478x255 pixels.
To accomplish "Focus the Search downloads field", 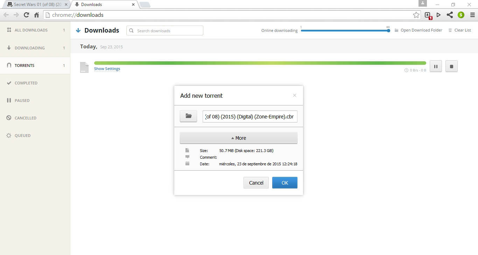I will click(x=165, y=30).
